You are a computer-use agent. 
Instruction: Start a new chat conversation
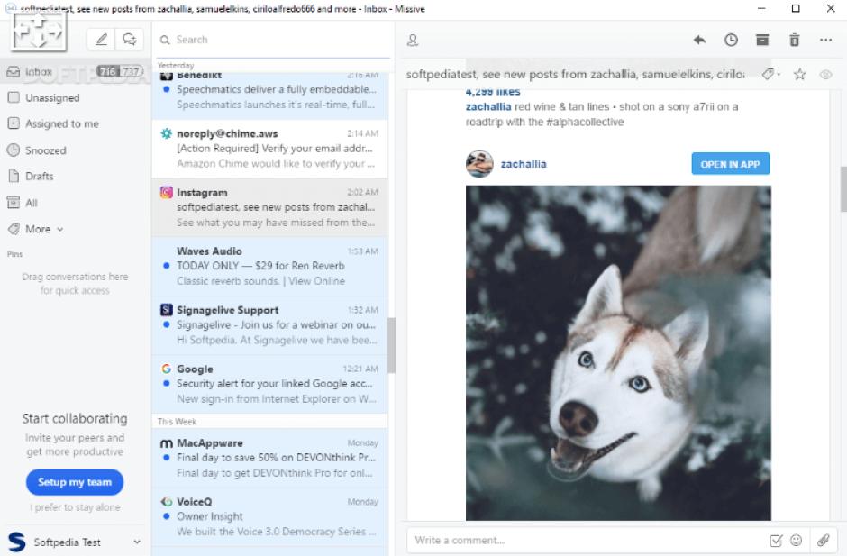131,40
